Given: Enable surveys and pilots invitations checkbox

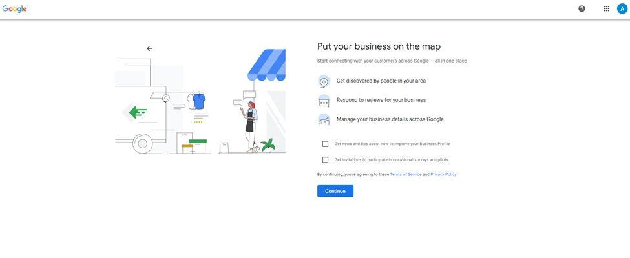Looking at the screenshot, I should 325,160.
